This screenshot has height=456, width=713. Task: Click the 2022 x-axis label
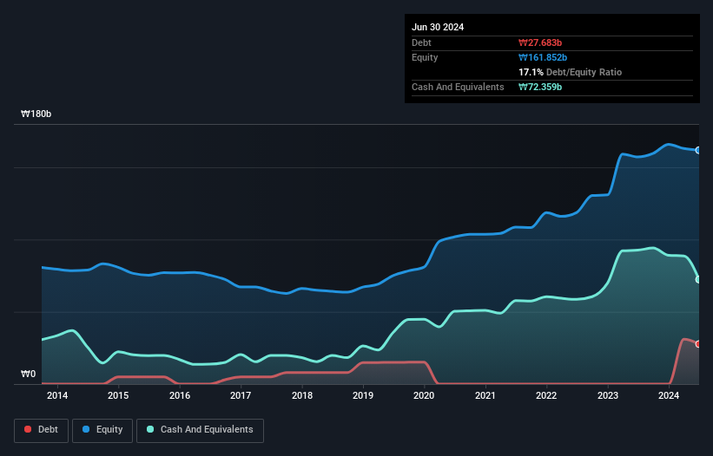pyautogui.click(x=546, y=395)
